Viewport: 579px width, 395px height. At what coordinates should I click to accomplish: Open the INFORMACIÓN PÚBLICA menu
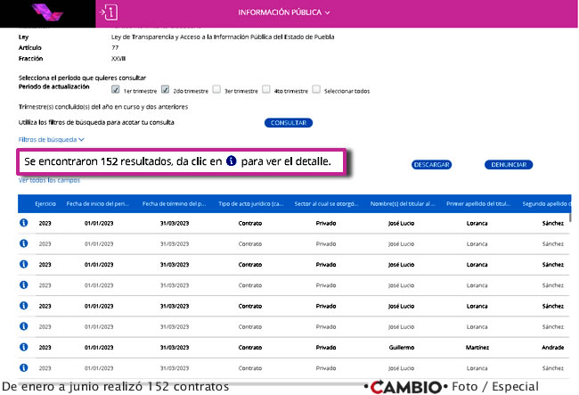pos(283,12)
